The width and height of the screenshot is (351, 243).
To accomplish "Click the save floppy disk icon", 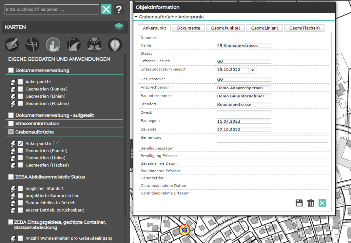I will pyautogui.click(x=299, y=203).
